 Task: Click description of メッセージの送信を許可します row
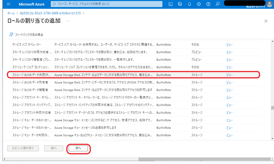coord(85,128)
